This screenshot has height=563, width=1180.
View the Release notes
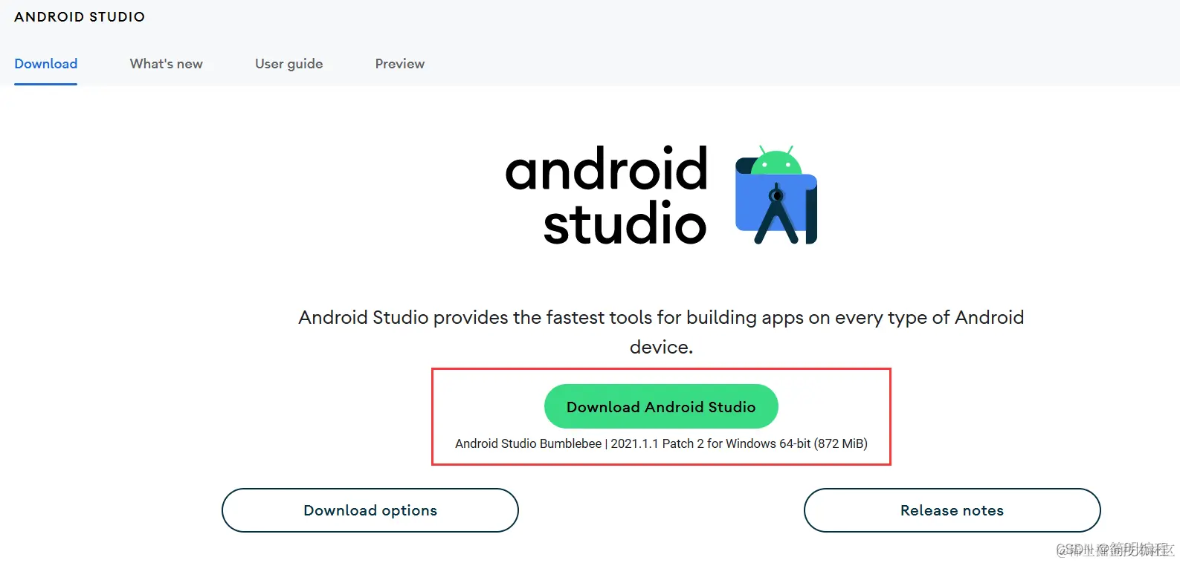point(952,510)
